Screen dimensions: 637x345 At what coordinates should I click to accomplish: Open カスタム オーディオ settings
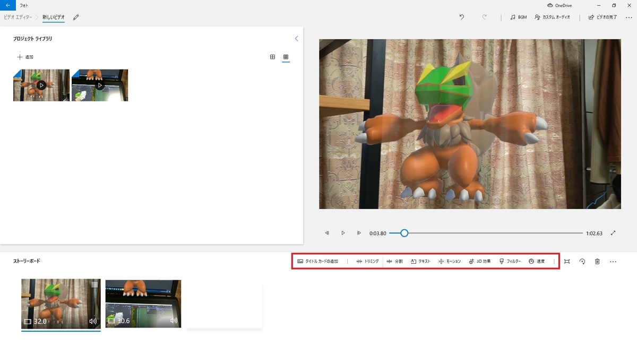552,17
